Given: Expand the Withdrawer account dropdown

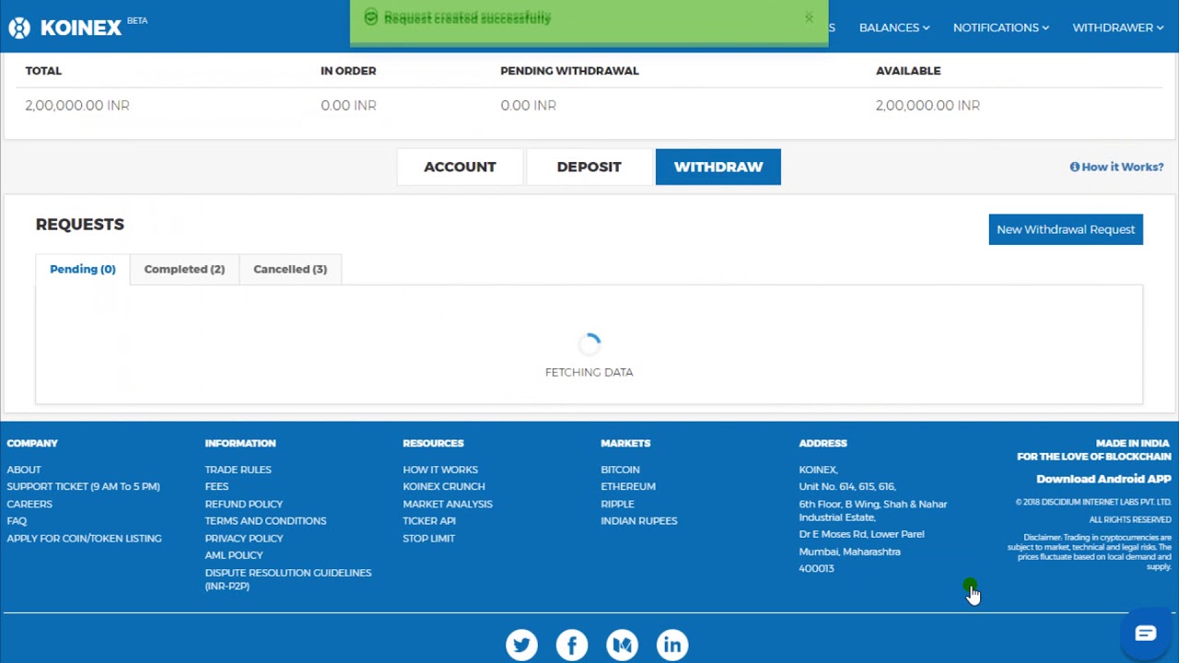Looking at the screenshot, I should [1118, 28].
